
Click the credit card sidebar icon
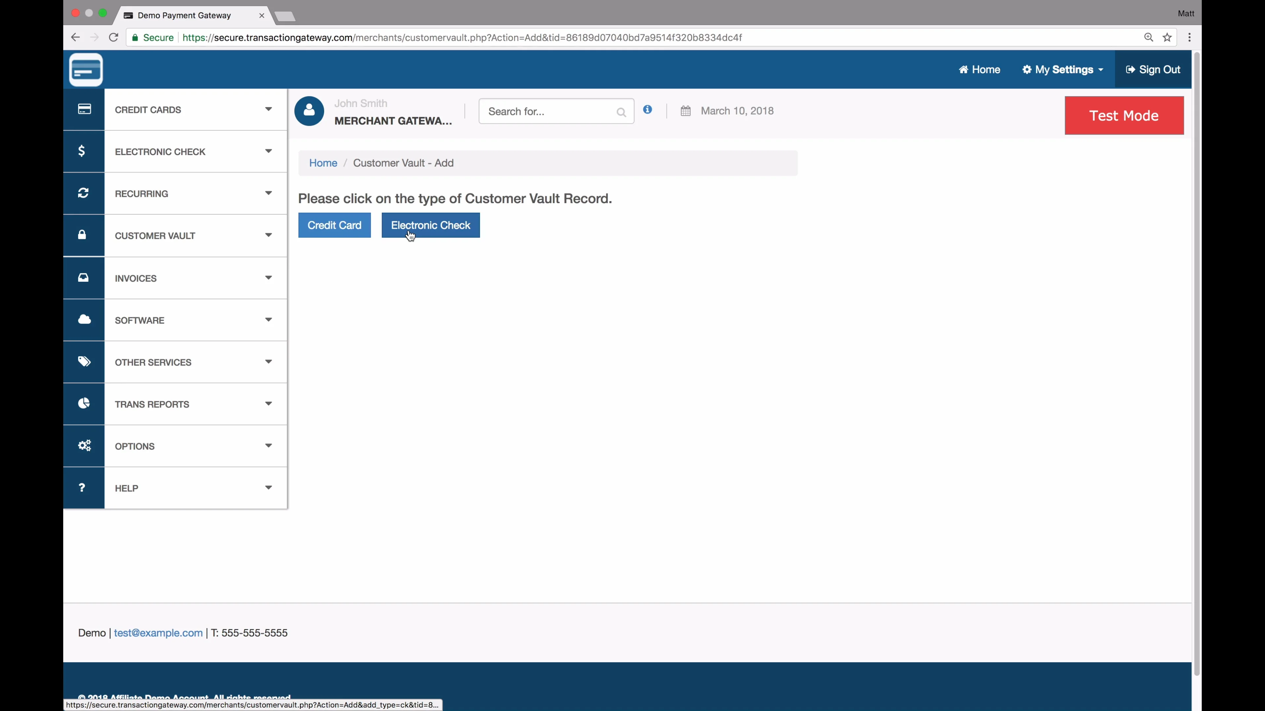(84, 109)
